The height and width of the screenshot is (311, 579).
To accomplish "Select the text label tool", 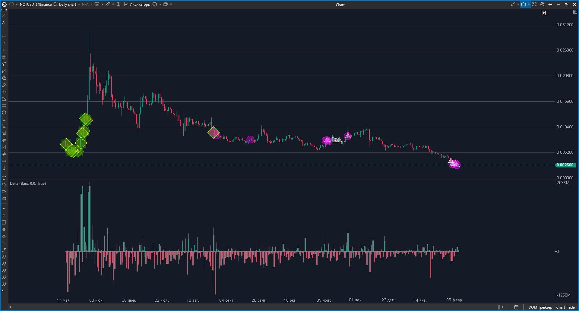I will tap(4, 178).
